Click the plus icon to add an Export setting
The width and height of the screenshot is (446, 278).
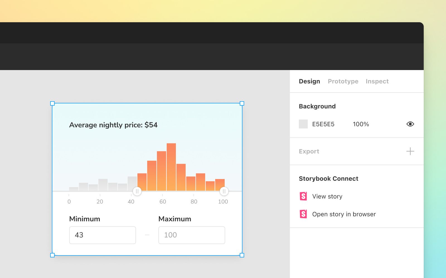click(x=410, y=151)
